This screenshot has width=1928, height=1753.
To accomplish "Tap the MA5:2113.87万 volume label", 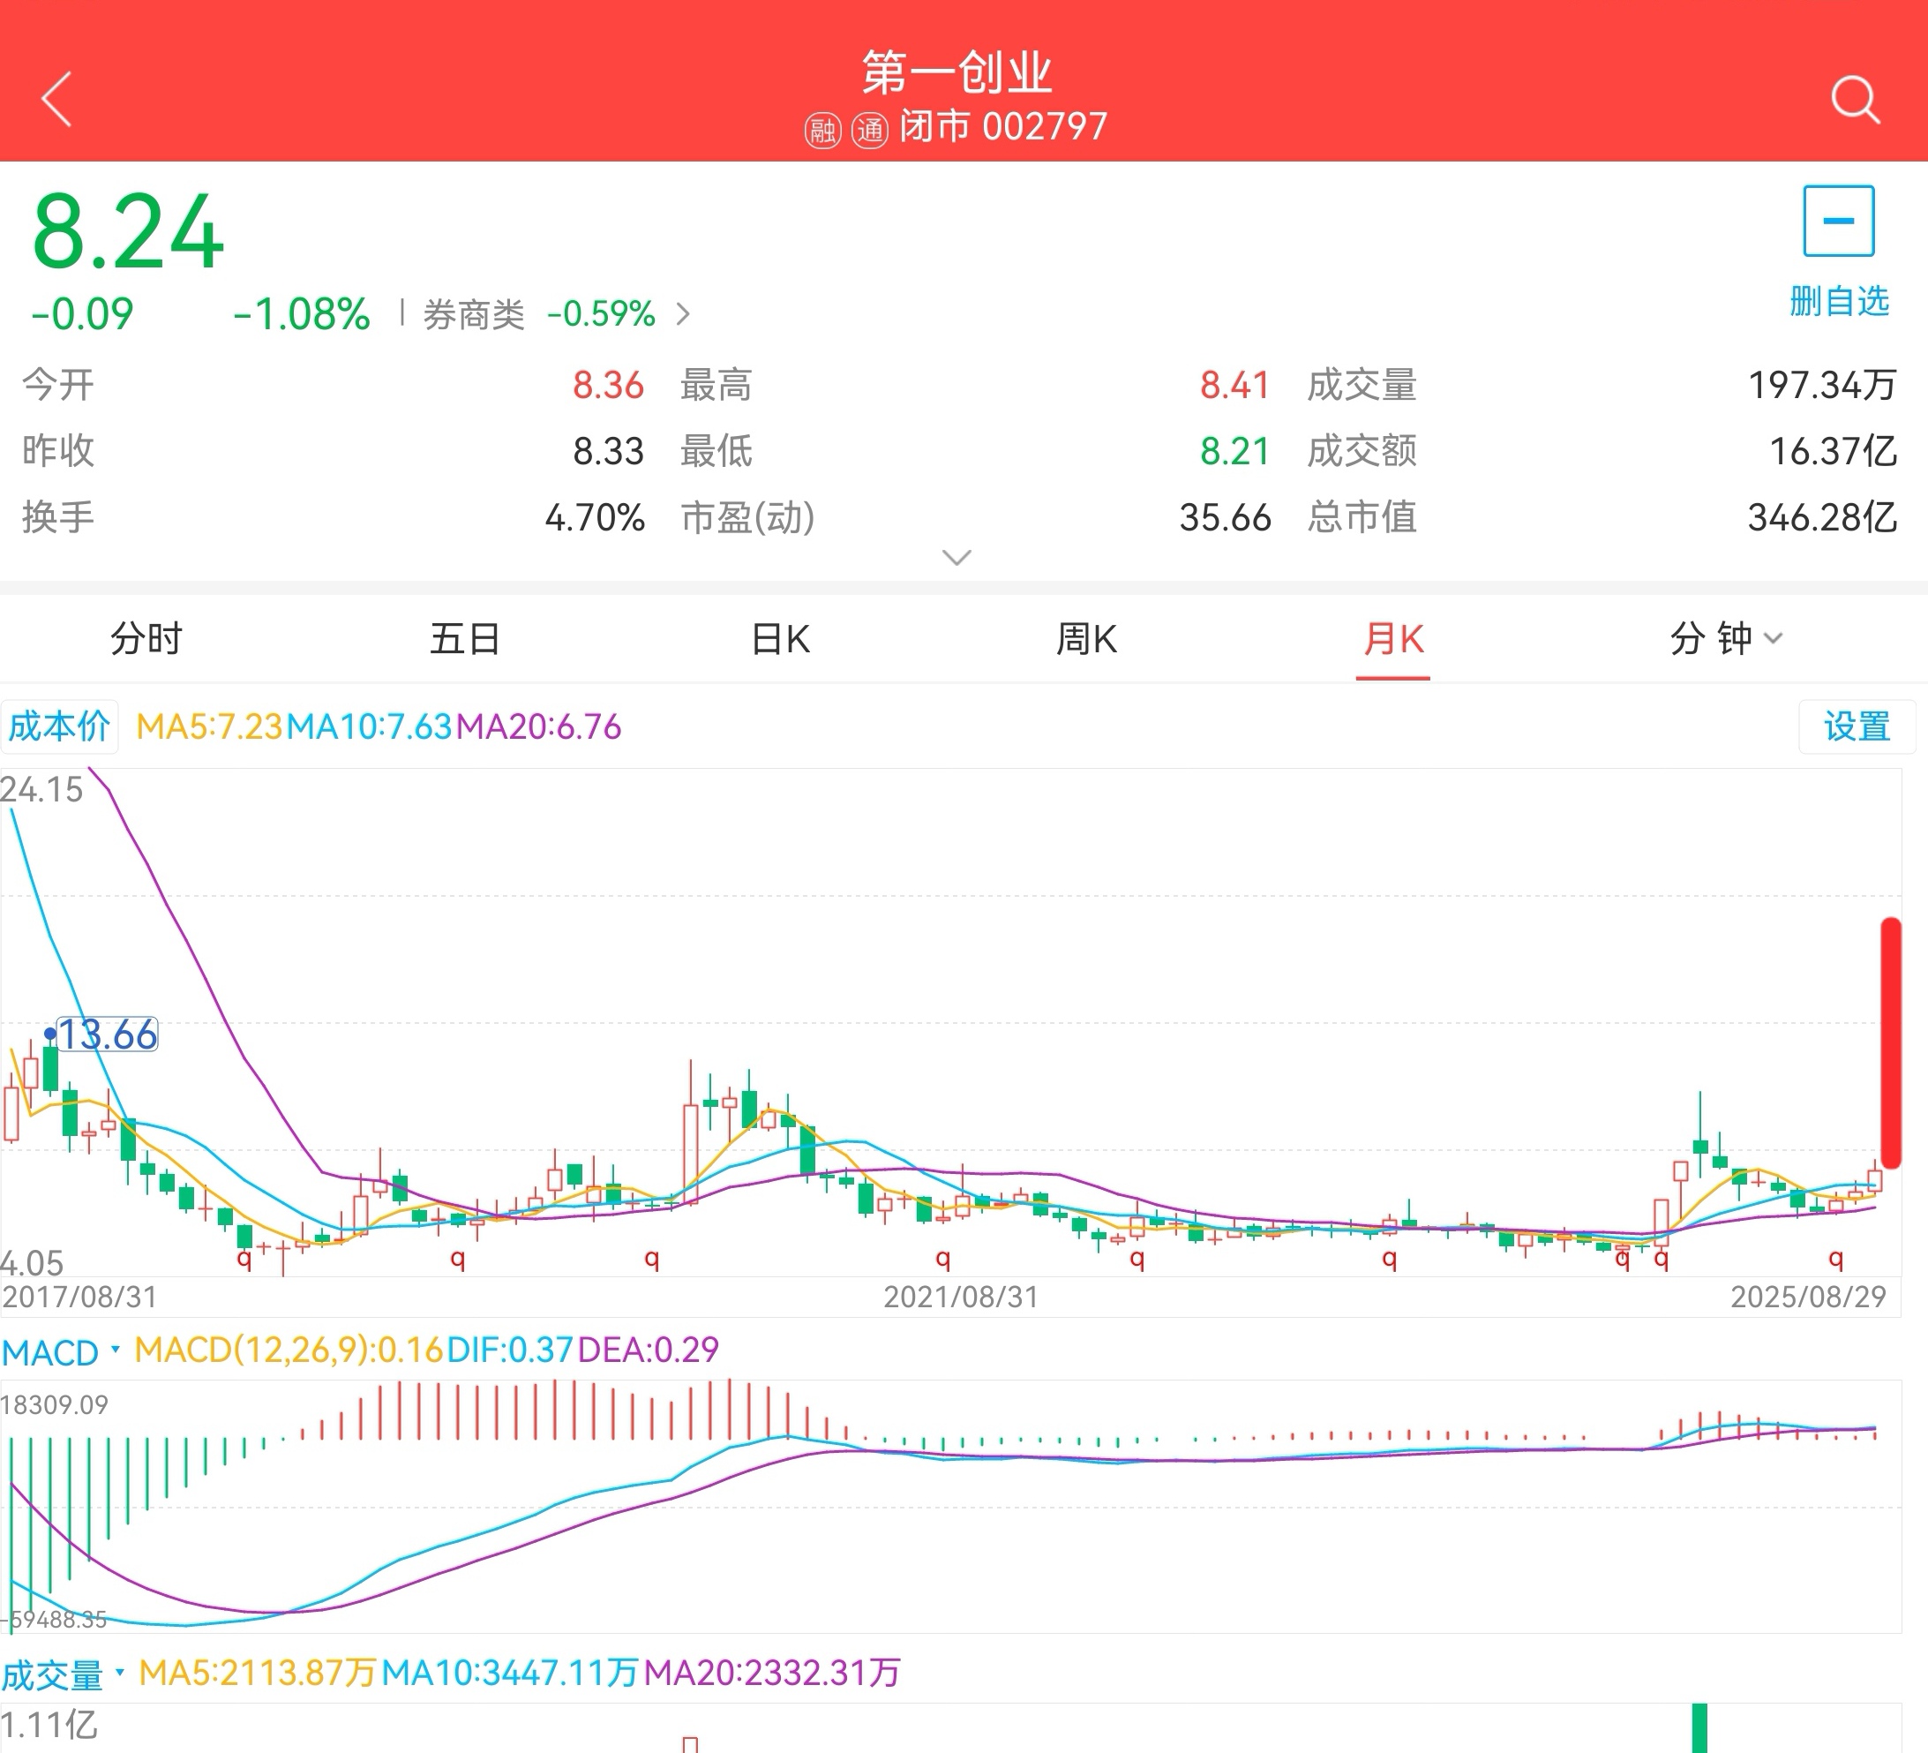I will coord(258,1673).
